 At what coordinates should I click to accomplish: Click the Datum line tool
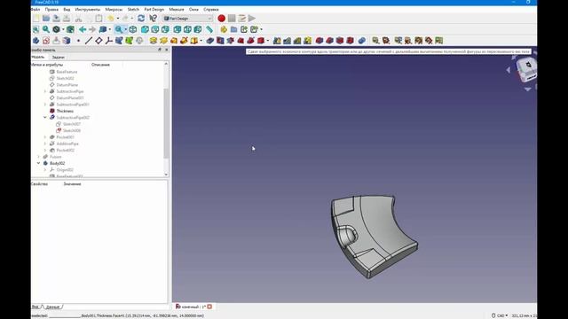[89, 41]
